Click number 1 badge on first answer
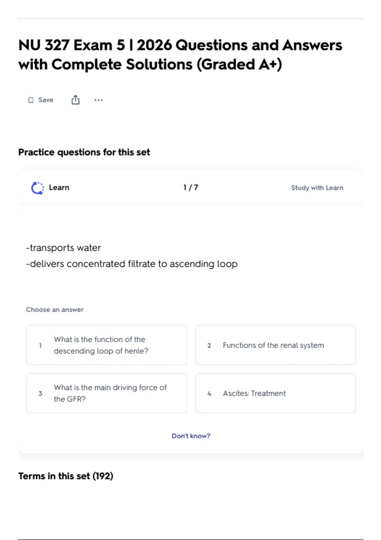Image resolution: width=381 pixels, height=540 pixels. click(x=40, y=345)
